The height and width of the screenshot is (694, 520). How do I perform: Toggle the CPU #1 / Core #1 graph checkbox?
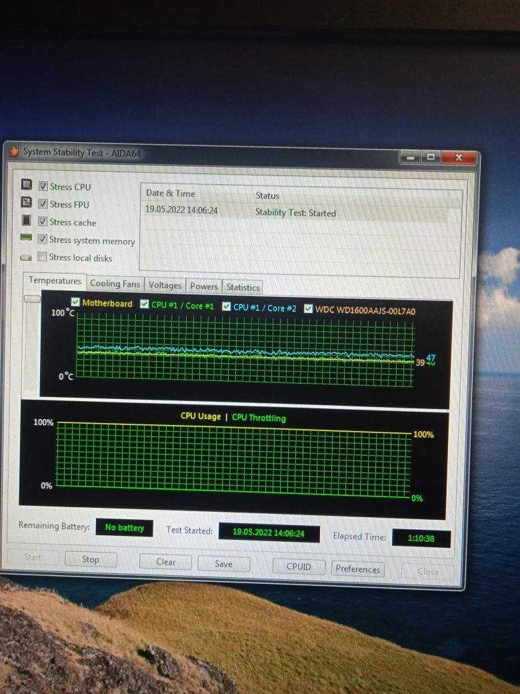144,304
